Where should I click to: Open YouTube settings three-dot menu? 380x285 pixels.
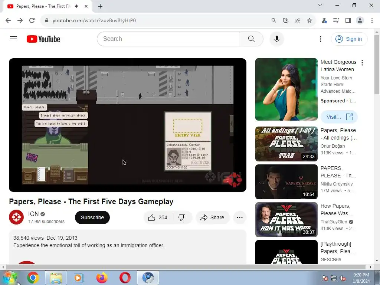click(320, 39)
